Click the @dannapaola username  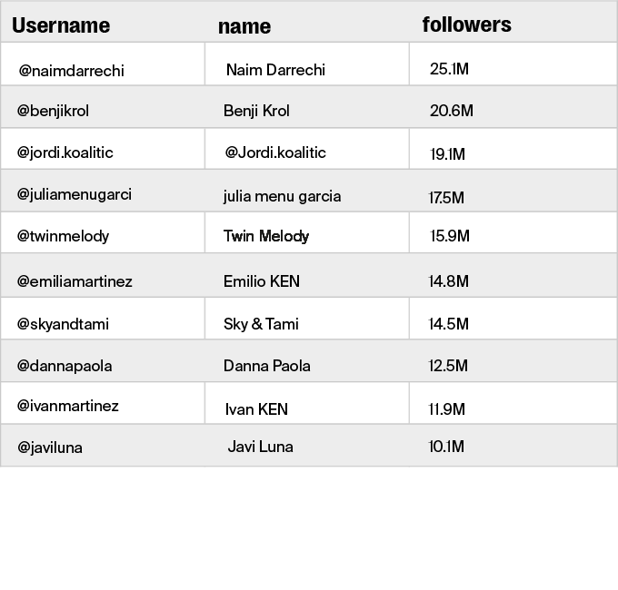click(65, 366)
